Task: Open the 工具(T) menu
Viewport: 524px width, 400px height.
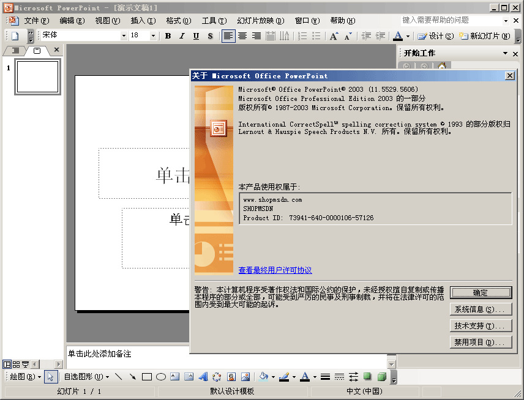Action: (214, 21)
